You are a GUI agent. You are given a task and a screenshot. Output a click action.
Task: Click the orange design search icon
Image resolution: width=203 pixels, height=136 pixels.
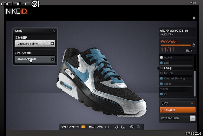pos(83,127)
